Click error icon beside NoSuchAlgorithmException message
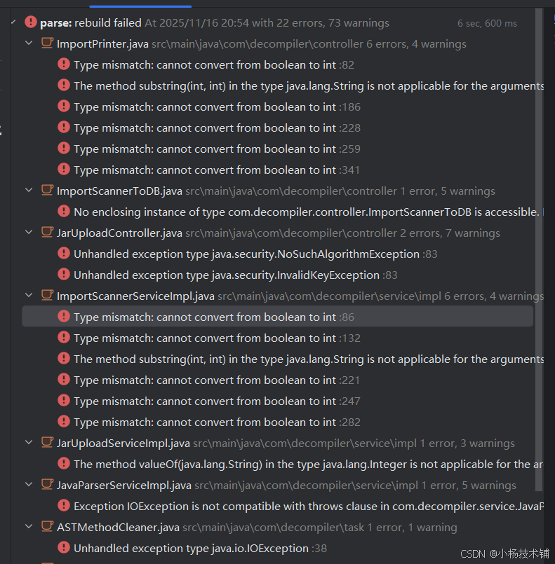Viewport: 555px width, 564px height. click(x=64, y=253)
